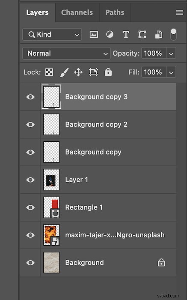Screen dimensions: 187x300
Task: Select the maxim-tajer unsplash layer thumbnail
Action: click(52, 235)
